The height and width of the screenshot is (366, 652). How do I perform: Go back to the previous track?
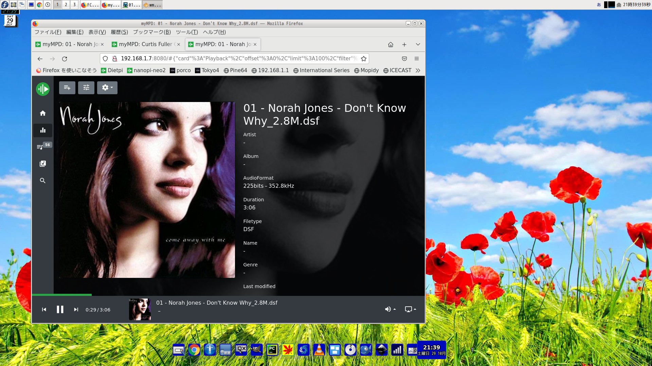pyautogui.click(x=44, y=309)
